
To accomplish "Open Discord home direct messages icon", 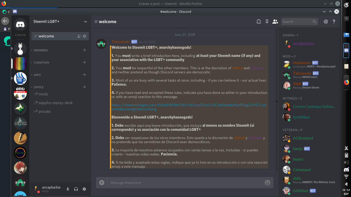I will click(20, 24).
